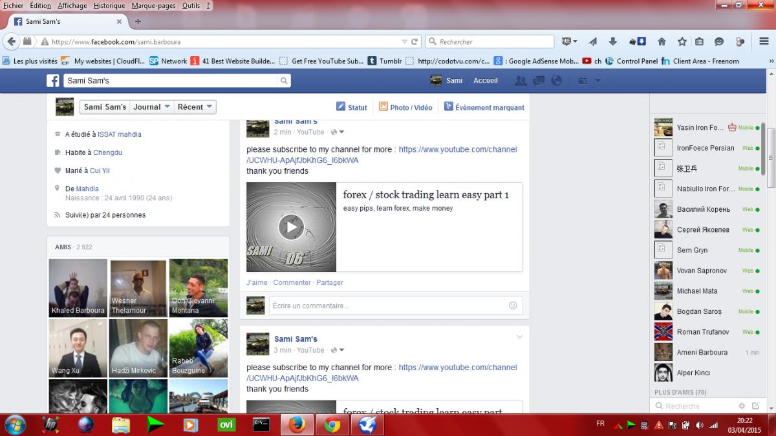Open Wang Xu friend thumbnail
The width and height of the screenshot is (776, 436).
click(78, 348)
